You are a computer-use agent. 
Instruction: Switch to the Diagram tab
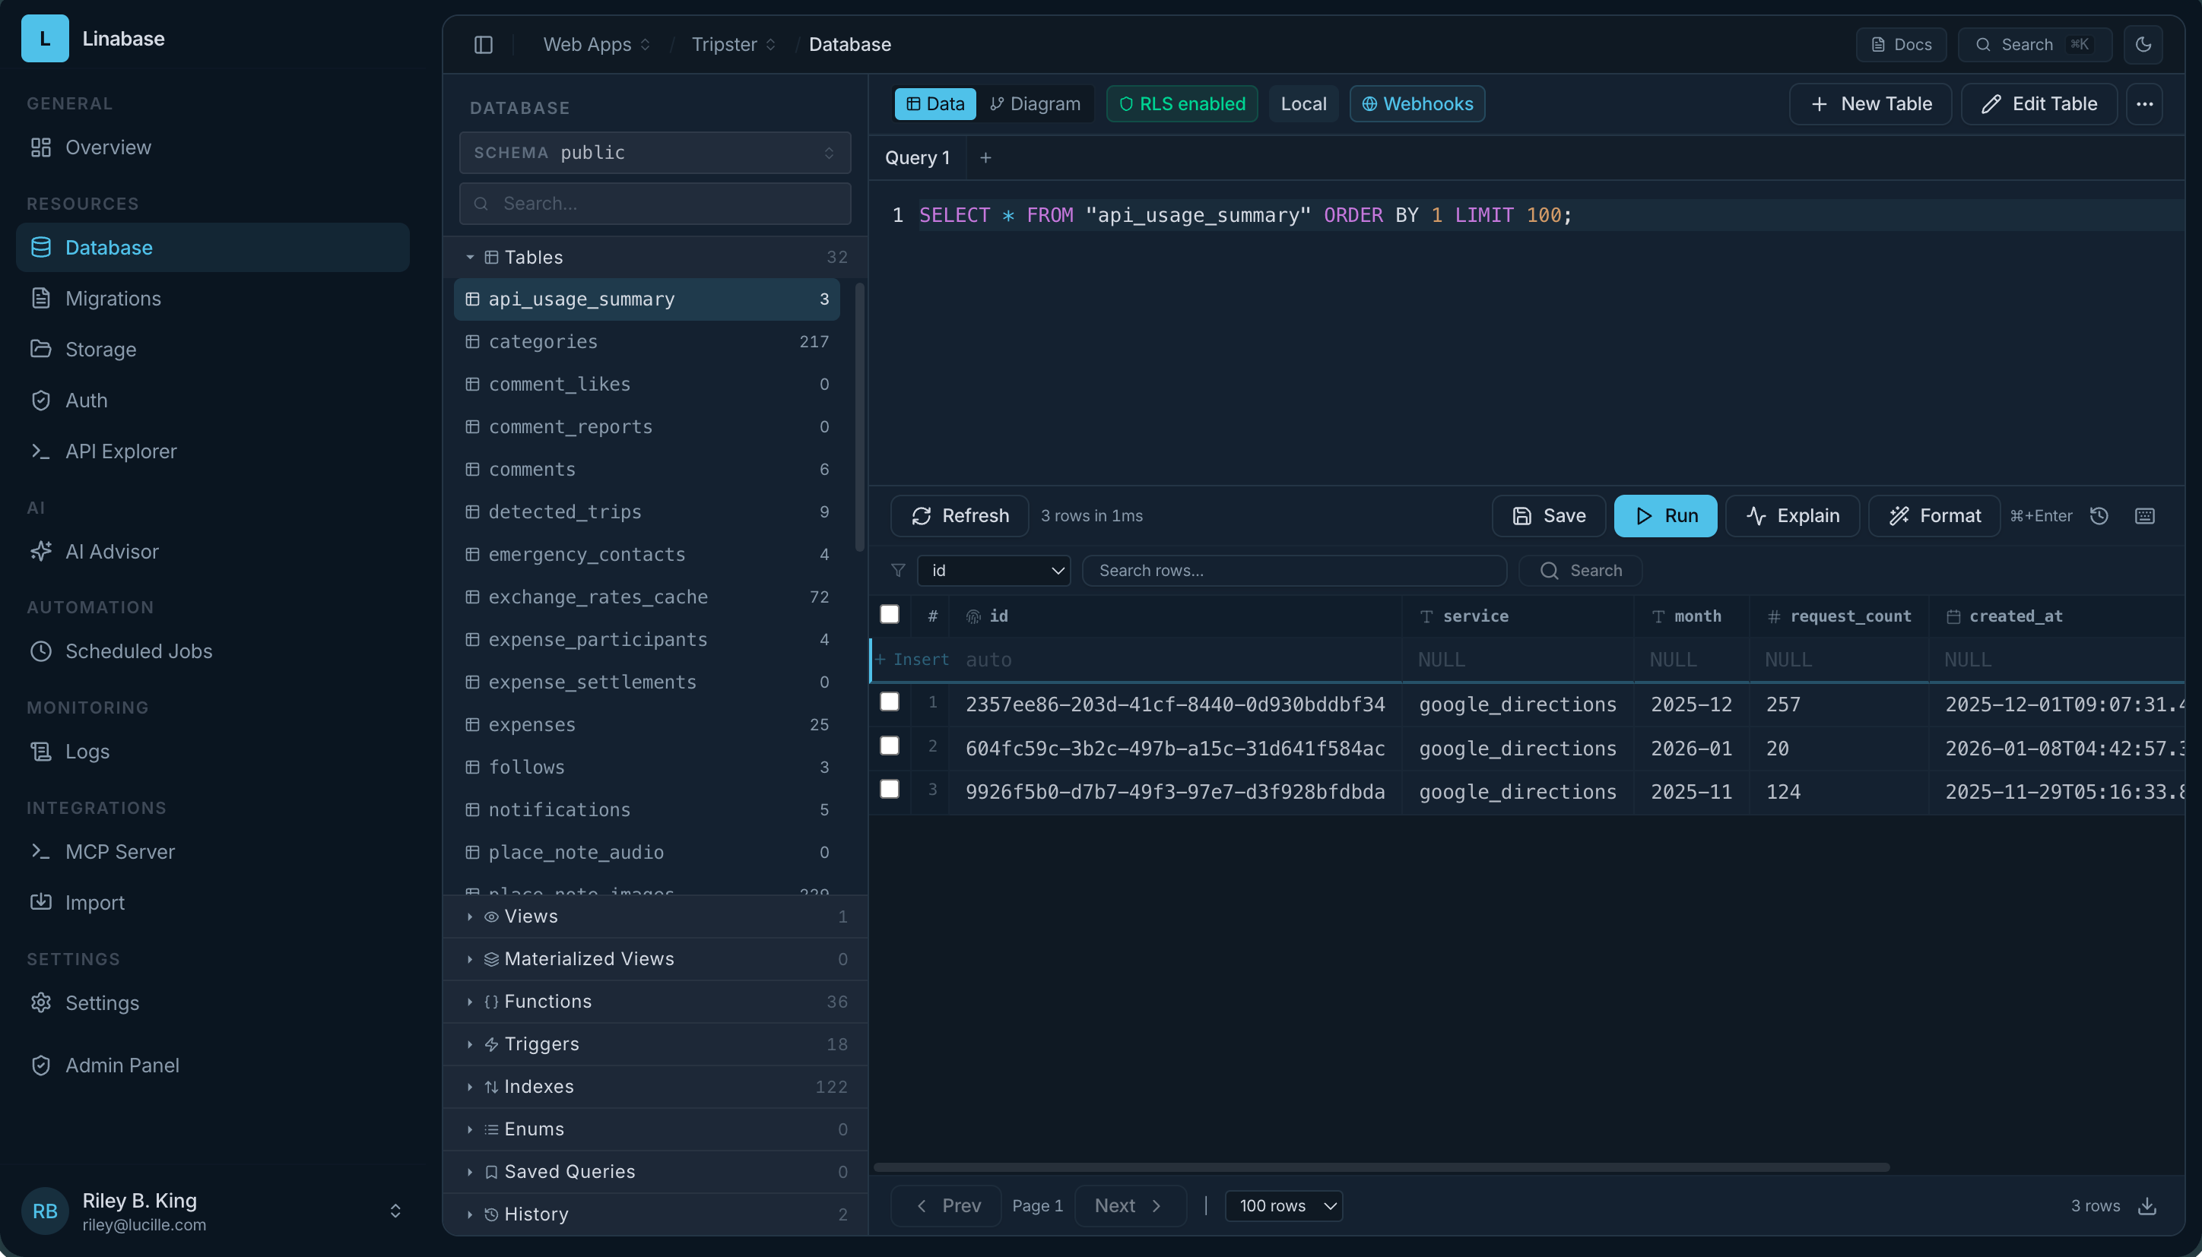[1035, 104]
